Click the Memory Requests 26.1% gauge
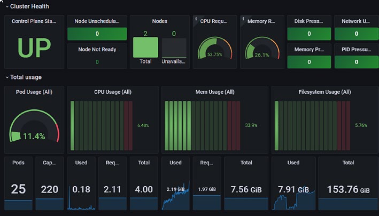The height and width of the screenshot is (216, 379). click(262, 48)
